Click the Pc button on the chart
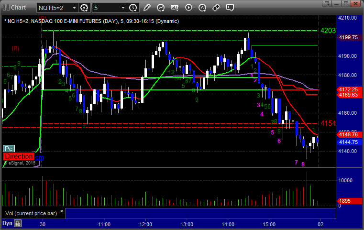The width and height of the screenshot is (364, 230). pos(9,149)
